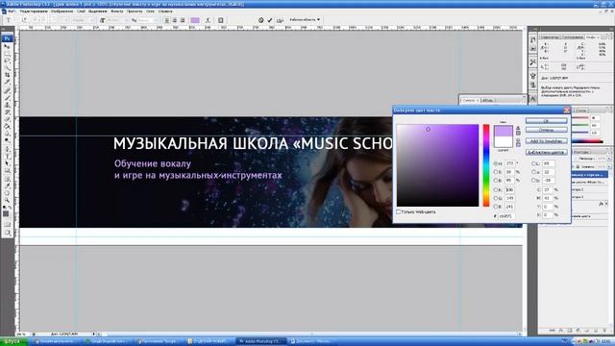Select the Gradient tool
615x346 pixels.
(x=7, y=127)
